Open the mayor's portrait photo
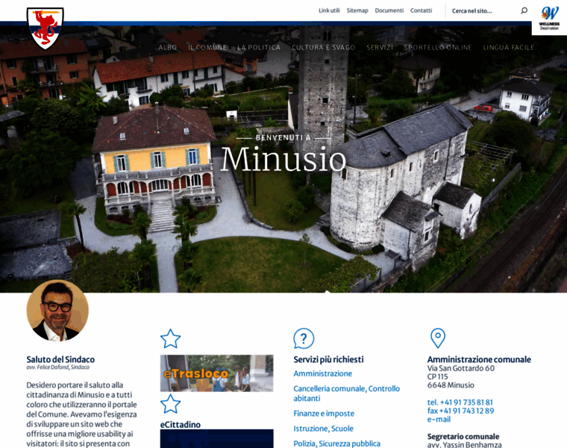This screenshot has height=448, width=567. click(57, 311)
